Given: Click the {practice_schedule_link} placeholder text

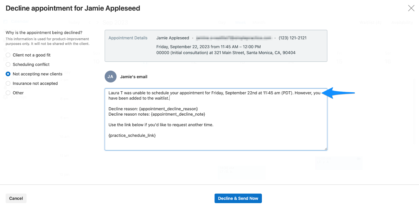Looking at the screenshot, I should (x=132, y=135).
